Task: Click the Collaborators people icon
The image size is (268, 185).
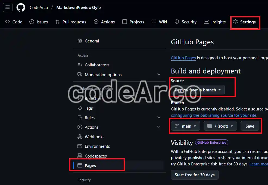Action: pyautogui.click(x=80, y=65)
